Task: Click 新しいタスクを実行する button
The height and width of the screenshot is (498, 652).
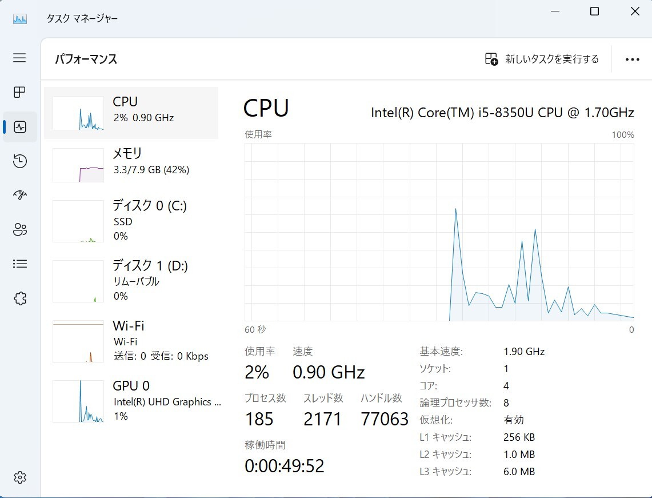Action: (x=542, y=59)
